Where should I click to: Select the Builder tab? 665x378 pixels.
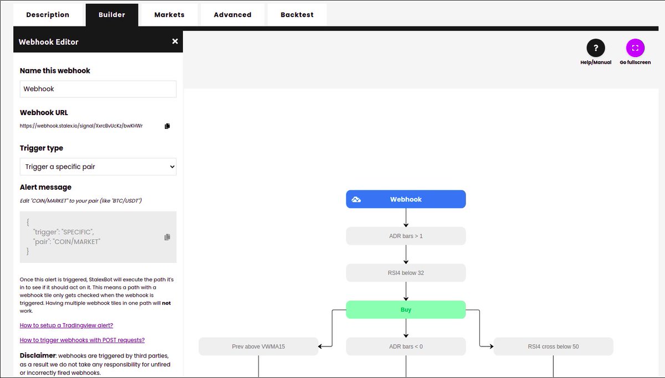click(x=112, y=15)
